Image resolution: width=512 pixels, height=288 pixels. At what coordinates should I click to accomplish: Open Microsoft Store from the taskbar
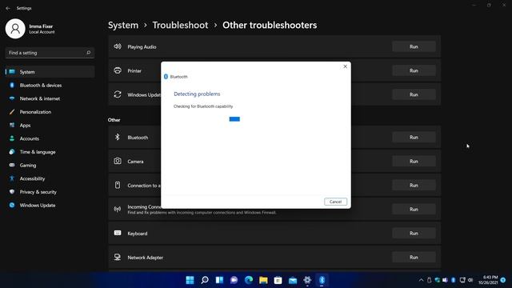[x=278, y=280]
